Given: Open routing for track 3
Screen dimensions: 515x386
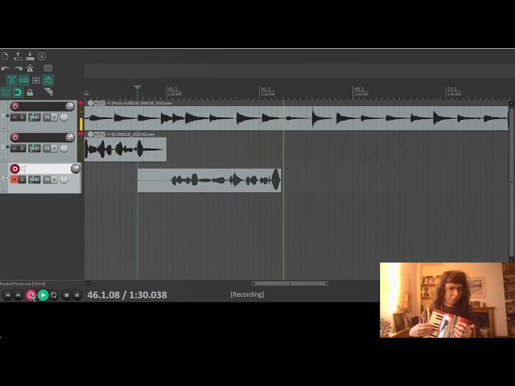Looking at the screenshot, I should pyautogui.click(x=35, y=179).
